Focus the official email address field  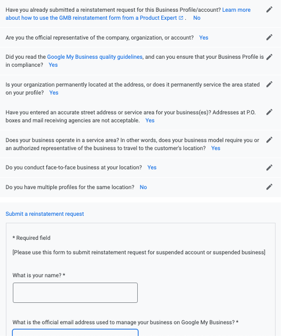tap(75, 332)
